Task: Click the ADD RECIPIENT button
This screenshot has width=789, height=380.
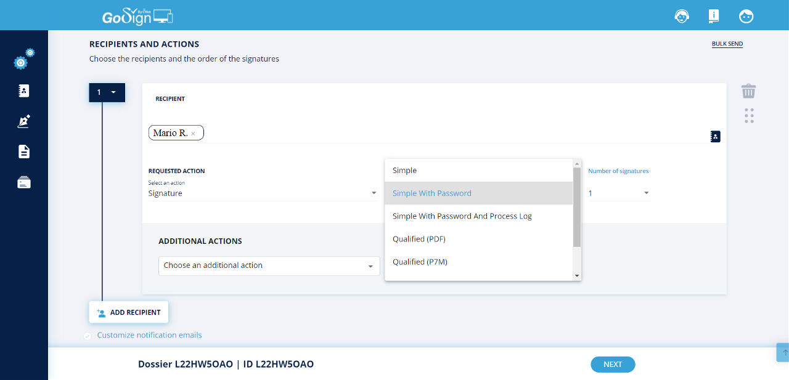Action: click(x=129, y=312)
